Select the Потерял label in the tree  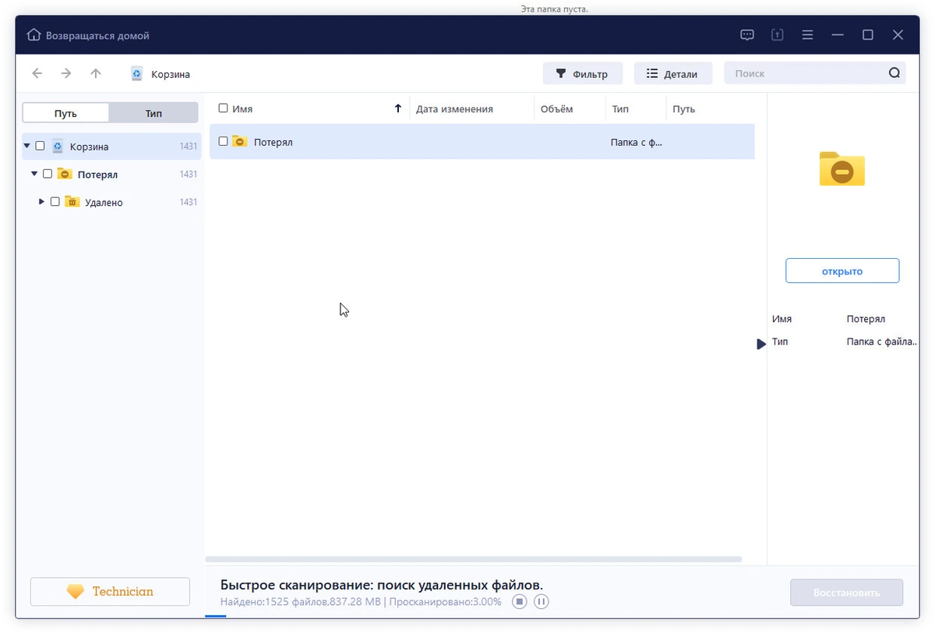97,174
